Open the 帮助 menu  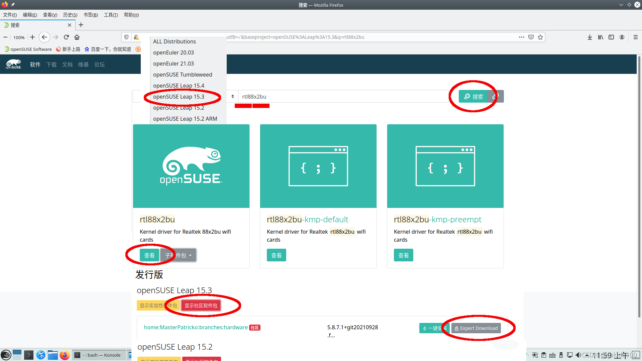[x=131, y=15]
